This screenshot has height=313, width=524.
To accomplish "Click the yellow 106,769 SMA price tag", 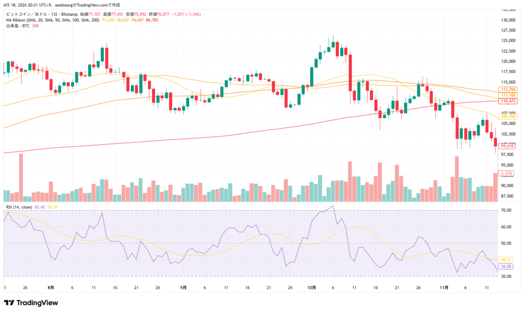I will pyautogui.click(x=507, y=117).
